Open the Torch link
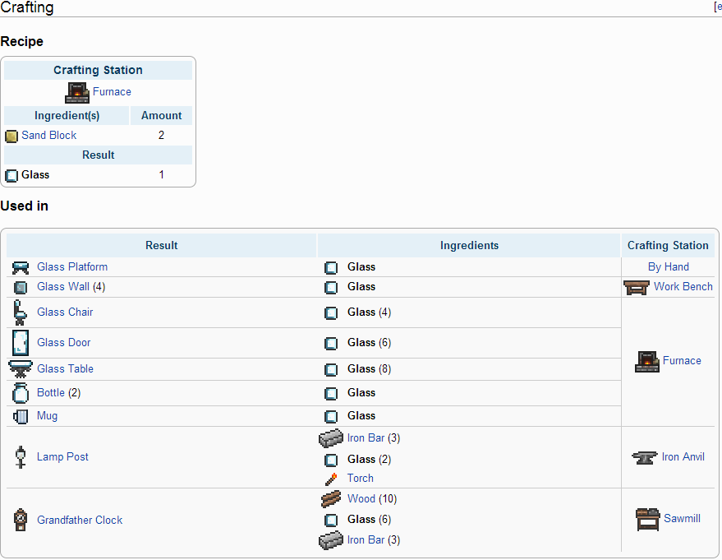722x560 pixels. coord(360,478)
